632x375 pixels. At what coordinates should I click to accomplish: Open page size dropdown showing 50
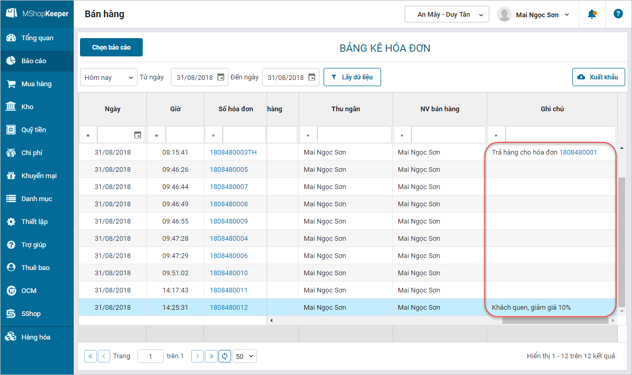point(245,356)
